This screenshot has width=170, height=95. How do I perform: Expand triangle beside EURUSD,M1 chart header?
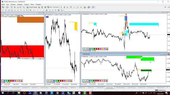tap(82, 57)
